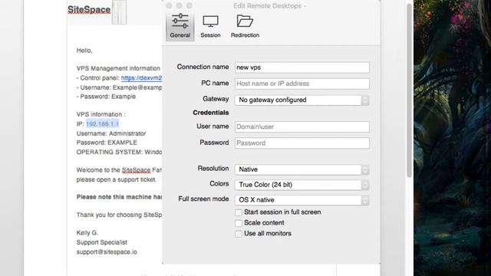Click 'Password: EXAMPLE' line in email
This screenshot has width=491, height=276.
[107, 143]
